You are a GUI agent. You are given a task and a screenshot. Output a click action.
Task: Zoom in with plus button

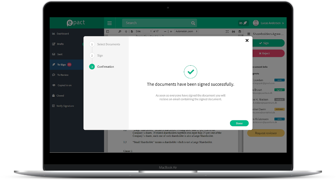[x=171, y=31]
